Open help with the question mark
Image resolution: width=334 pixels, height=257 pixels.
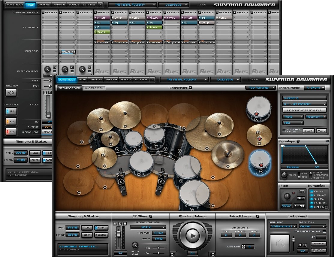(x=152, y=80)
